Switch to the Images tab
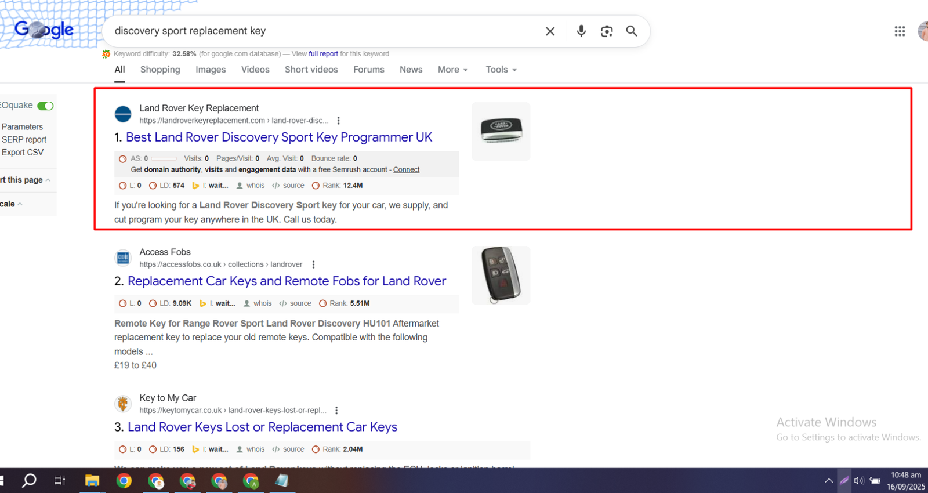This screenshot has height=493, width=928. point(211,70)
